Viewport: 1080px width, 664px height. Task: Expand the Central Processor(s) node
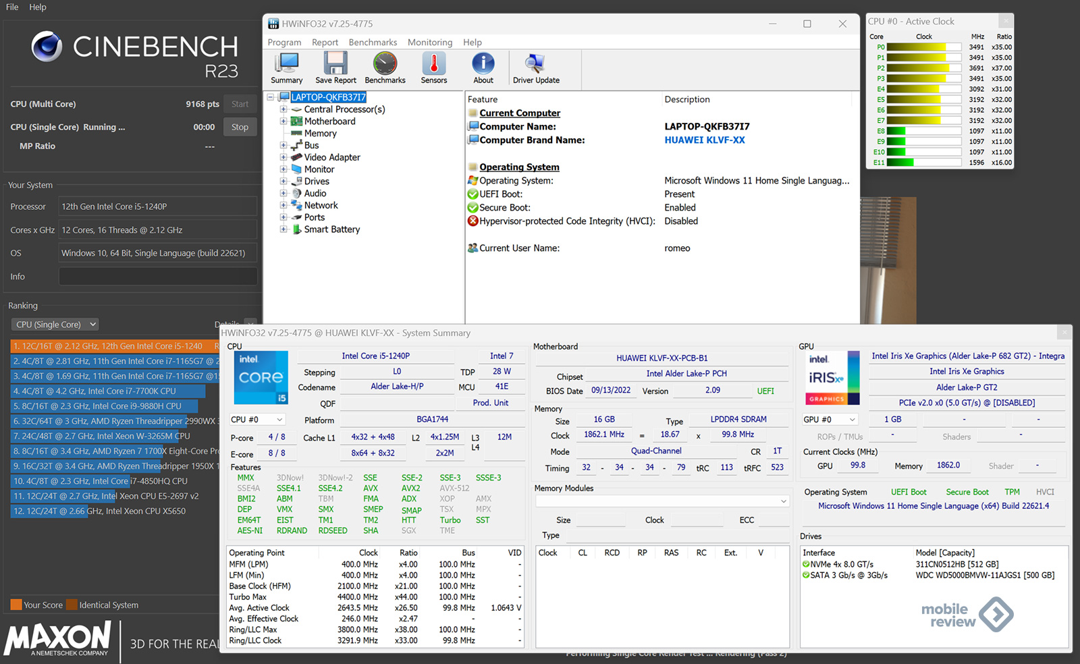coord(283,109)
